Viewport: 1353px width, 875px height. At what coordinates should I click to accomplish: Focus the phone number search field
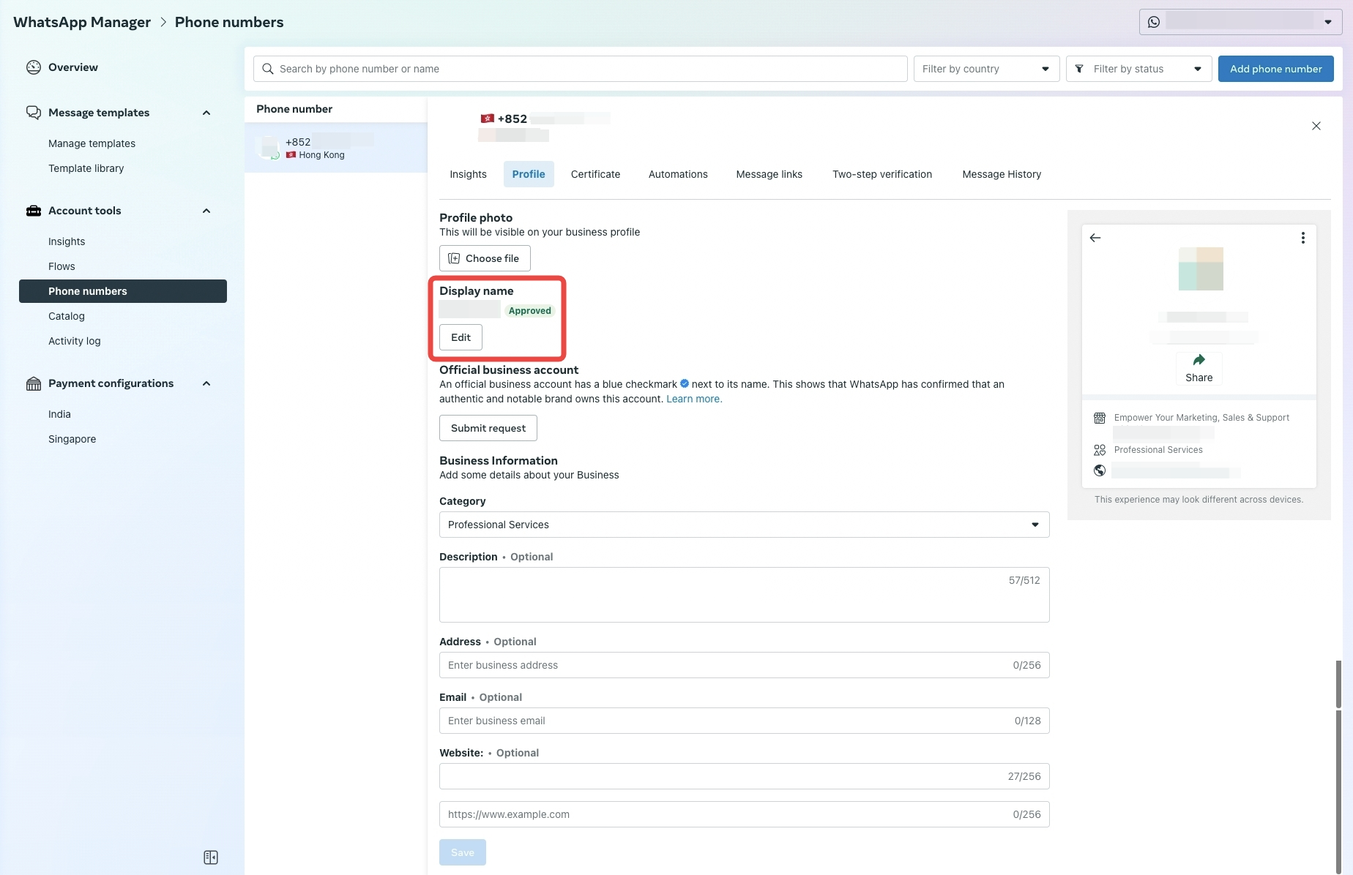pyautogui.click(x=580, y=69)
